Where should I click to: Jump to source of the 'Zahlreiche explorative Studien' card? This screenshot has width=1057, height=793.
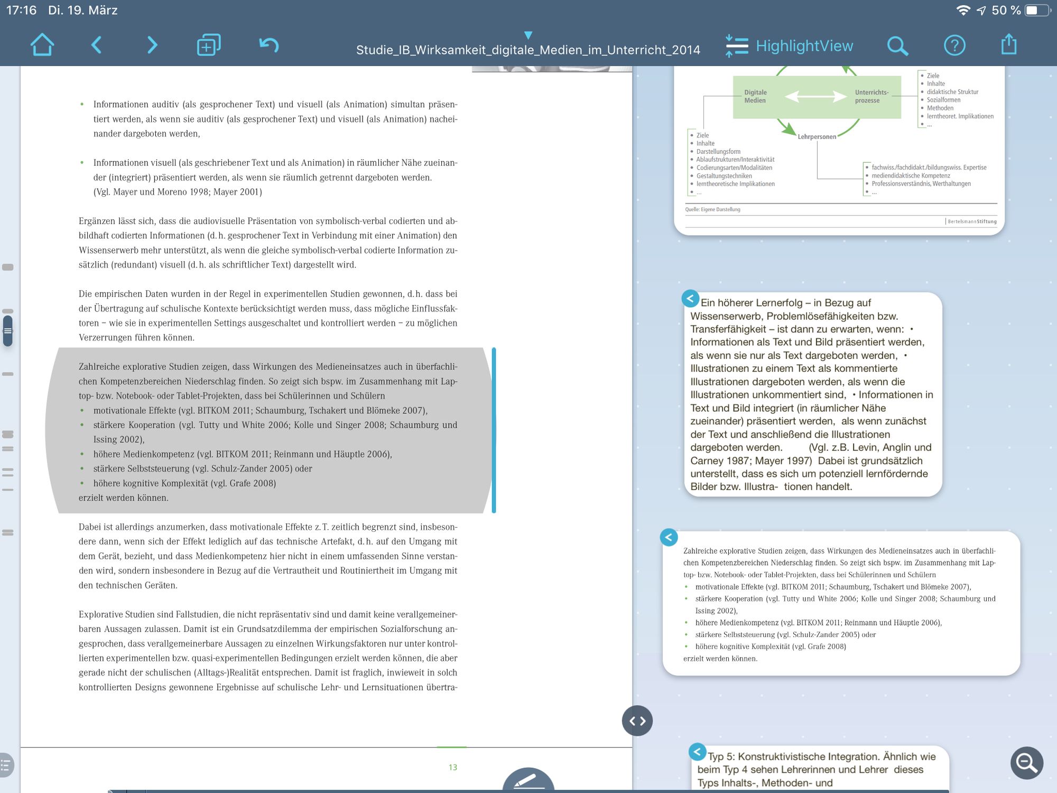pos(669,538)
